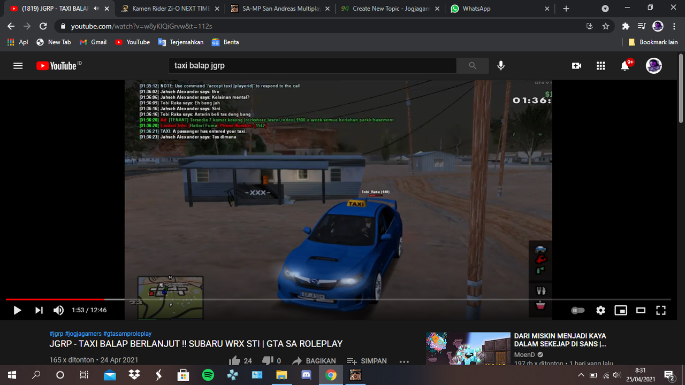Screen dimensions: 685x385
Task: Open the Chrome three-dot menu
Action: click(x=674, y=26)
